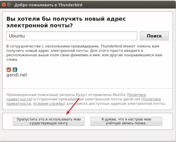Click the name input field containing Ubuntu
The width and height of the screenshot is (176, 142).
point(72,36)
